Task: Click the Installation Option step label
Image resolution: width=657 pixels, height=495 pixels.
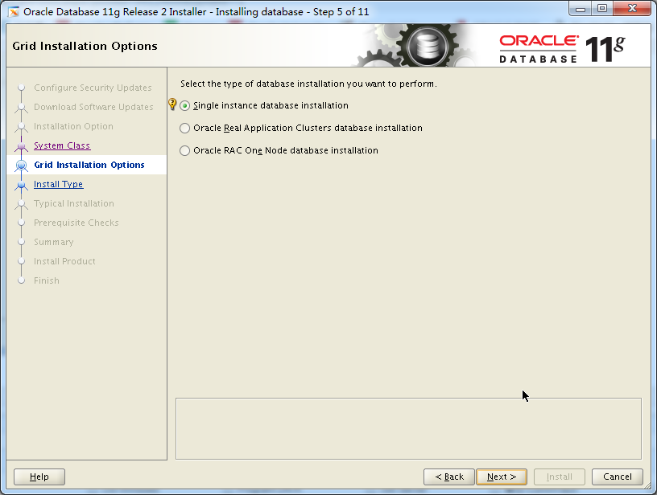Action: [x=73, y=126]
